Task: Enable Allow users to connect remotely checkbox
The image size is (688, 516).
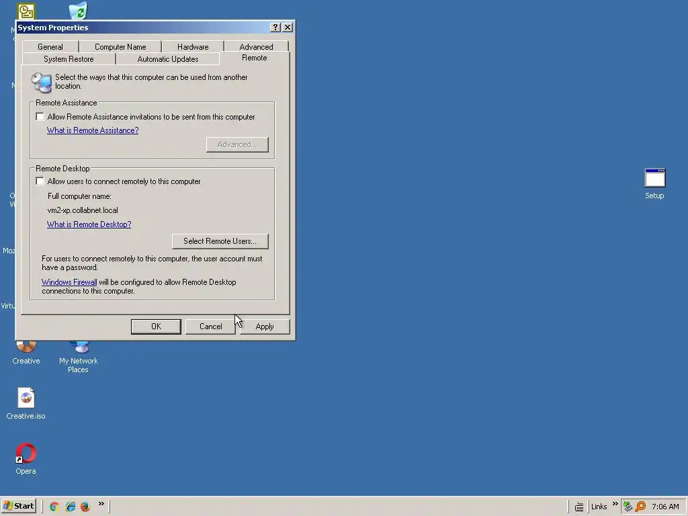Action: coord(40,181)
